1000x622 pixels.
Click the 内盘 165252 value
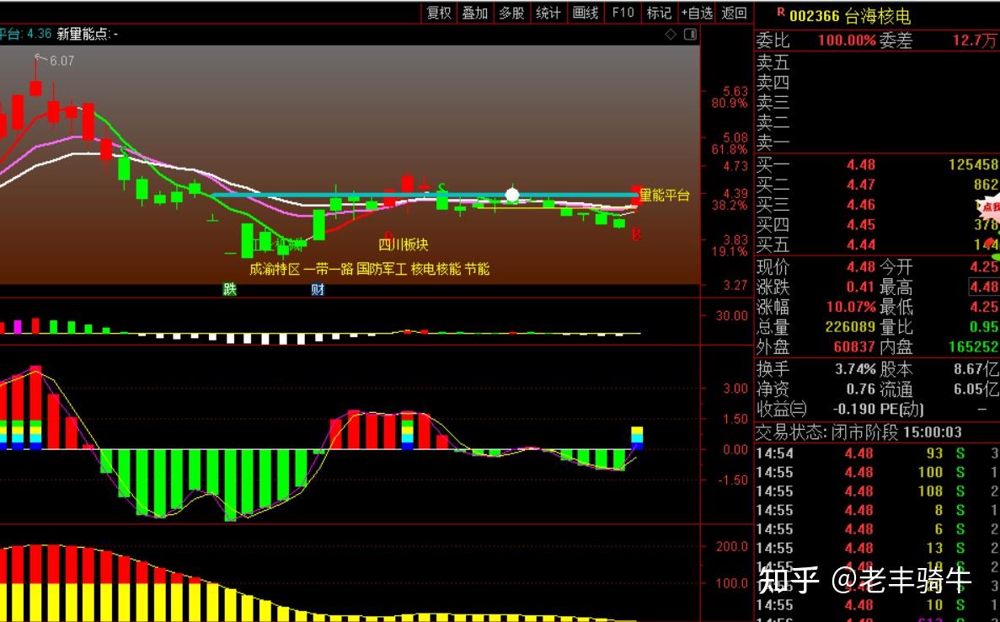pos(973,347)
